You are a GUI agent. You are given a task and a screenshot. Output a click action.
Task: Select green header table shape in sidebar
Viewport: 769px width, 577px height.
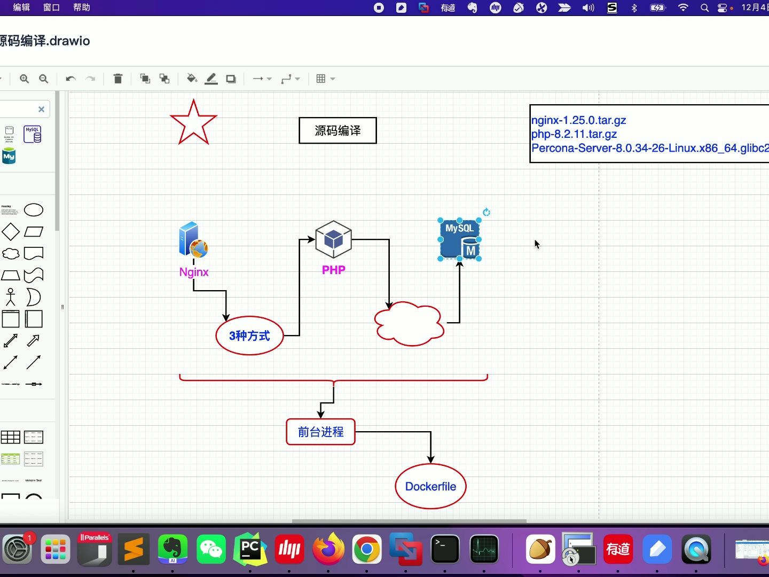(11, 459)
